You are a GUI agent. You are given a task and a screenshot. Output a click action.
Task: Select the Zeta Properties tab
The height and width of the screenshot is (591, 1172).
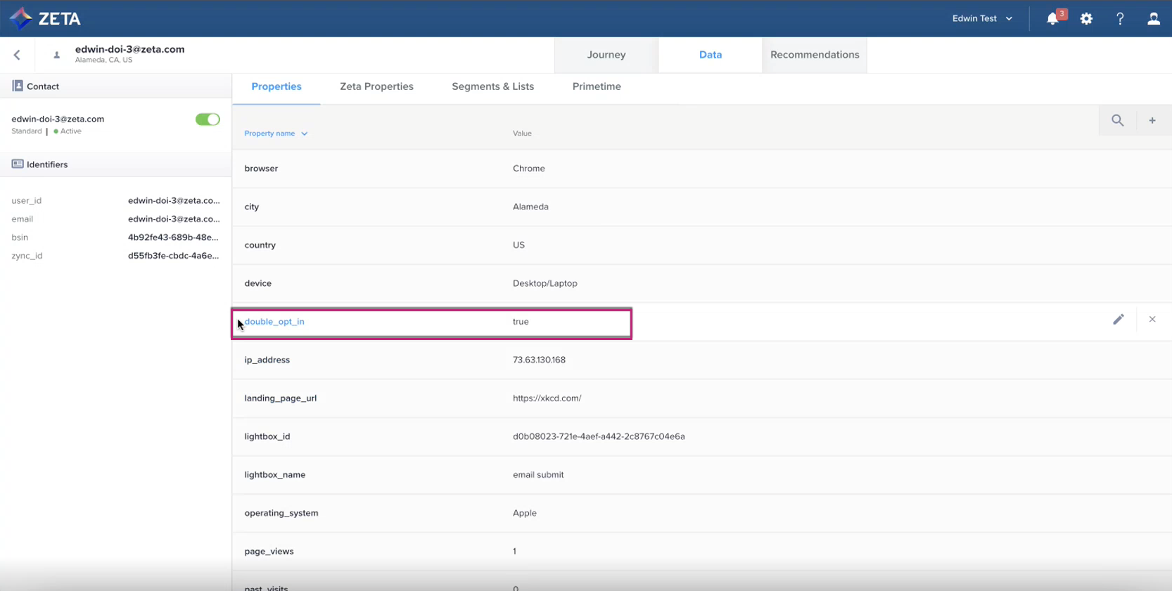[x=376, y=86]
